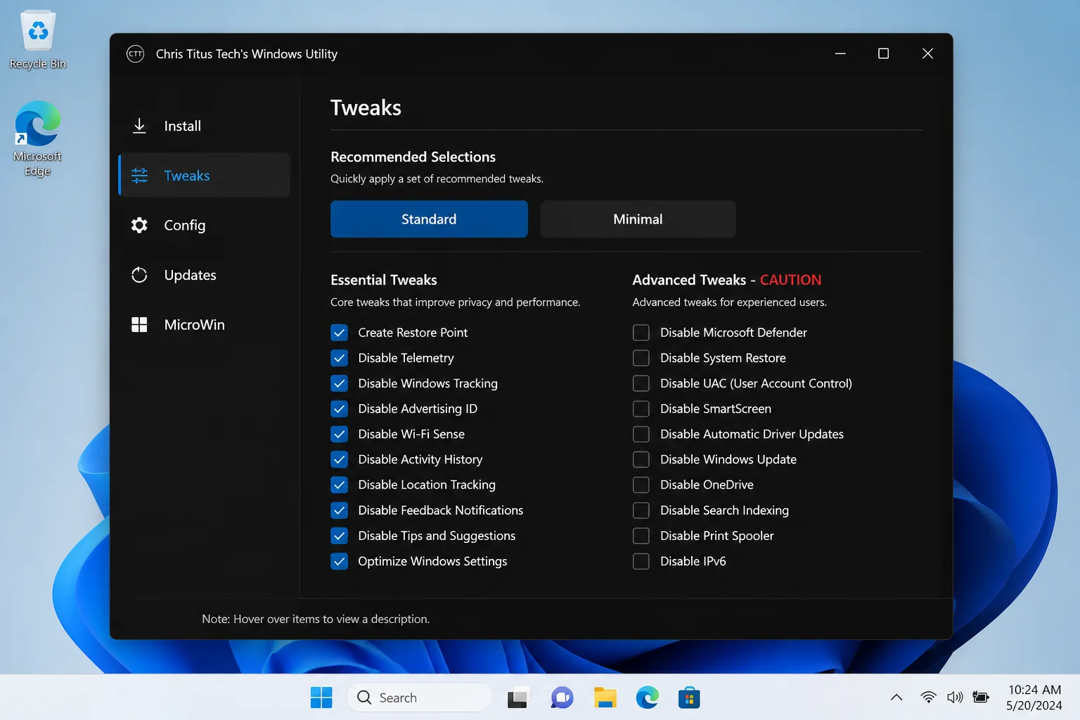The width and height of the screenshot is (1080, 720).
Task: Uncheck Disable Location Tracking
Action: [339, 484]
